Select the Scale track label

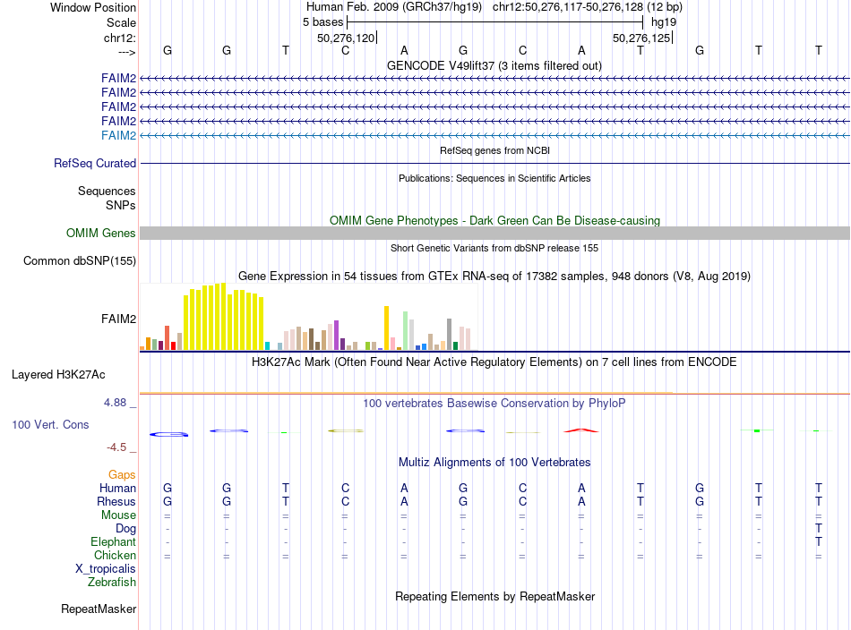coord(121,22)
